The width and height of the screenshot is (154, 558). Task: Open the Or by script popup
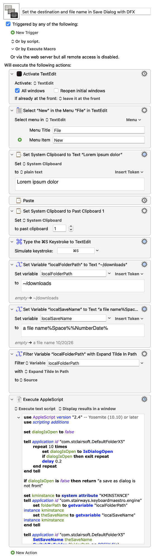coord(25,41)
